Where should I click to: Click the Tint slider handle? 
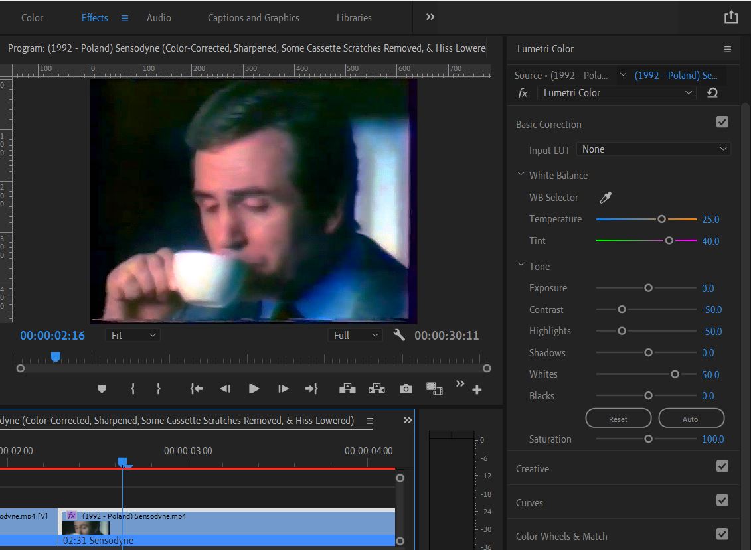669,240
